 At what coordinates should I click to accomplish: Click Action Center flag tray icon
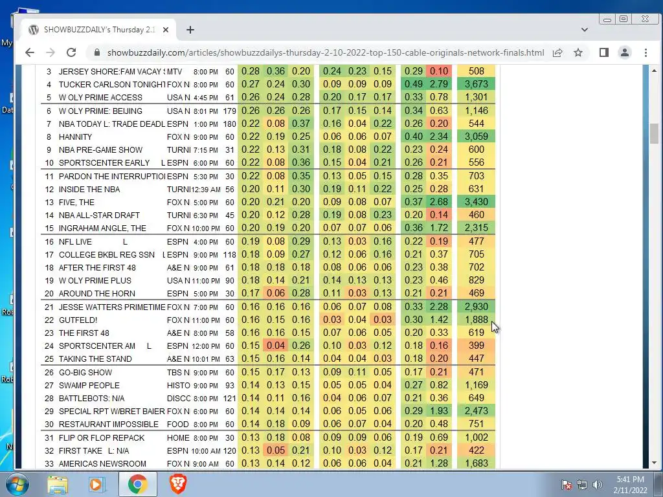(567, 485)
